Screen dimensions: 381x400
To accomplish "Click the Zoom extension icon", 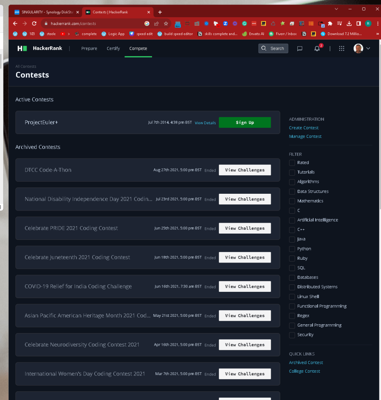I will pos(225,23).
